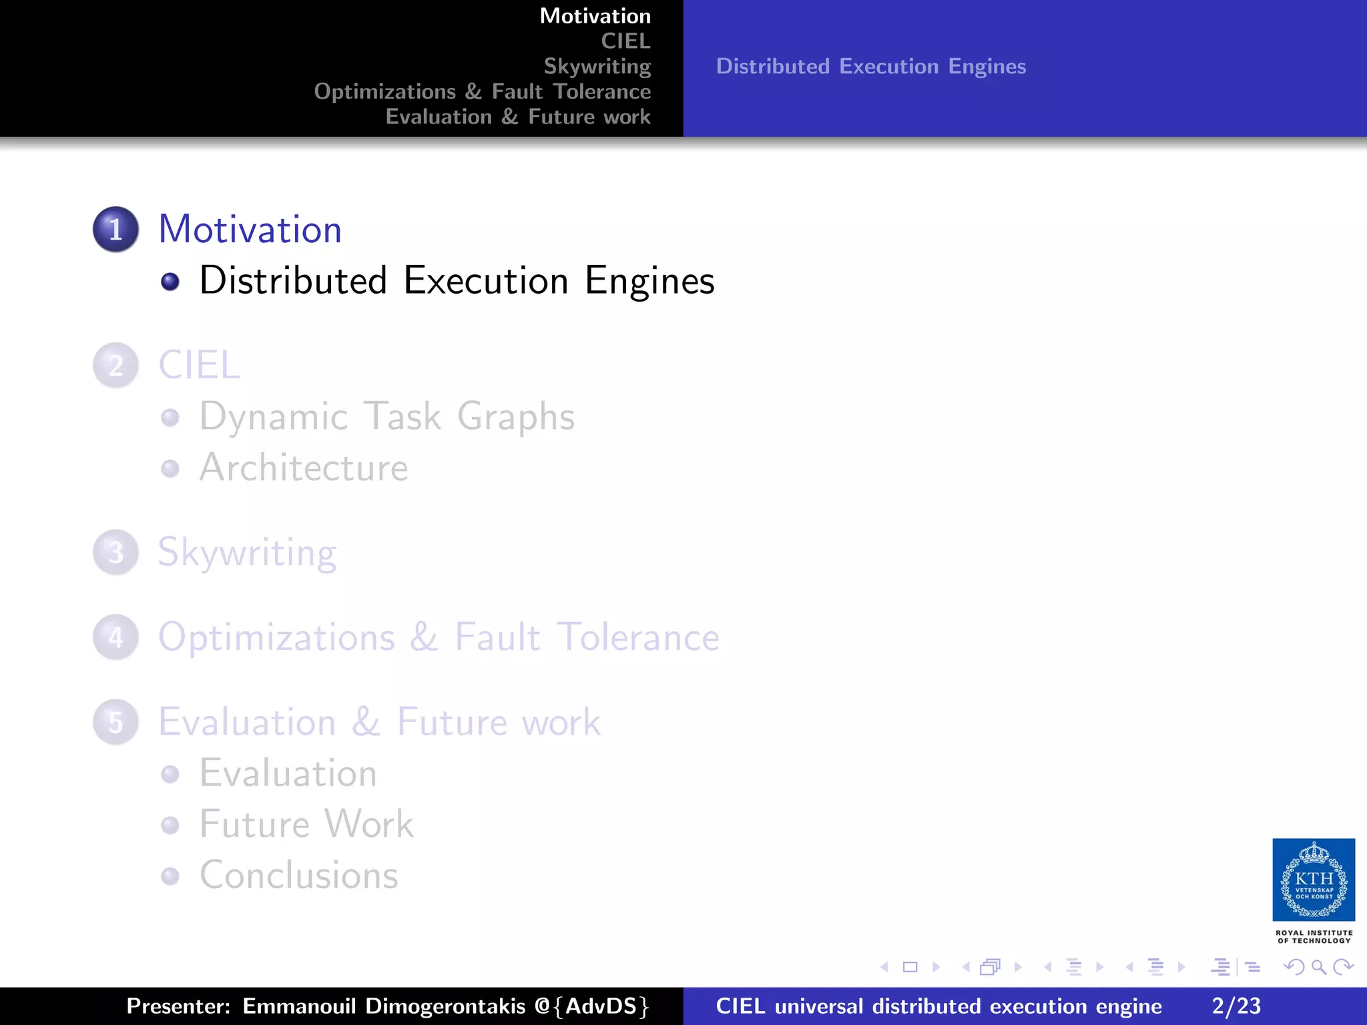1367x1025 pixels.
Task: Click the go to beginning of presentation icon
Action: tap(1221, 967)
